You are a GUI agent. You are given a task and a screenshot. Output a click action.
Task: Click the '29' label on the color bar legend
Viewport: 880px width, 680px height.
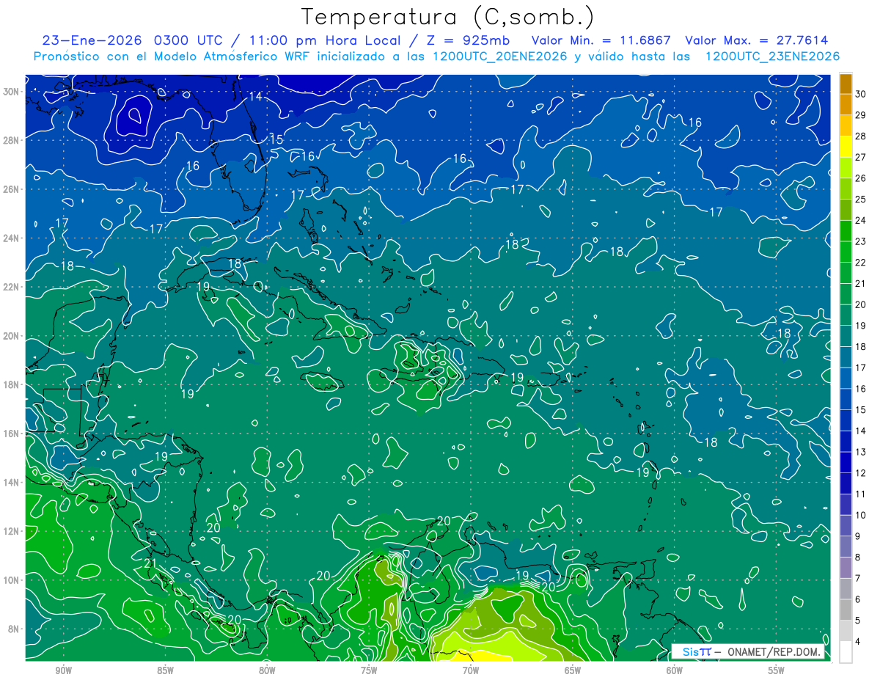[x=861, y=115]
